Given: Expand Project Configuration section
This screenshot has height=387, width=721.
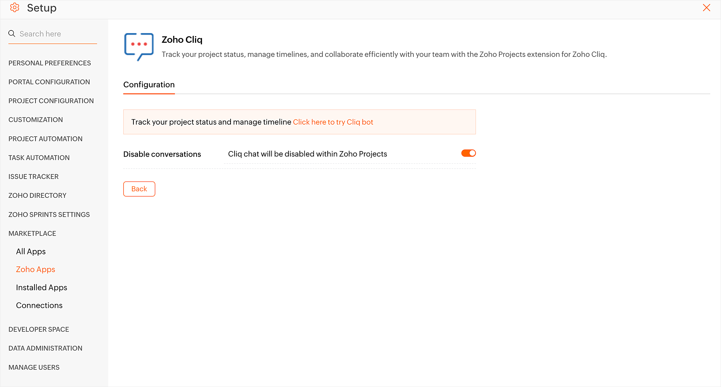Looking at the screenshot, I should [51, 101].
